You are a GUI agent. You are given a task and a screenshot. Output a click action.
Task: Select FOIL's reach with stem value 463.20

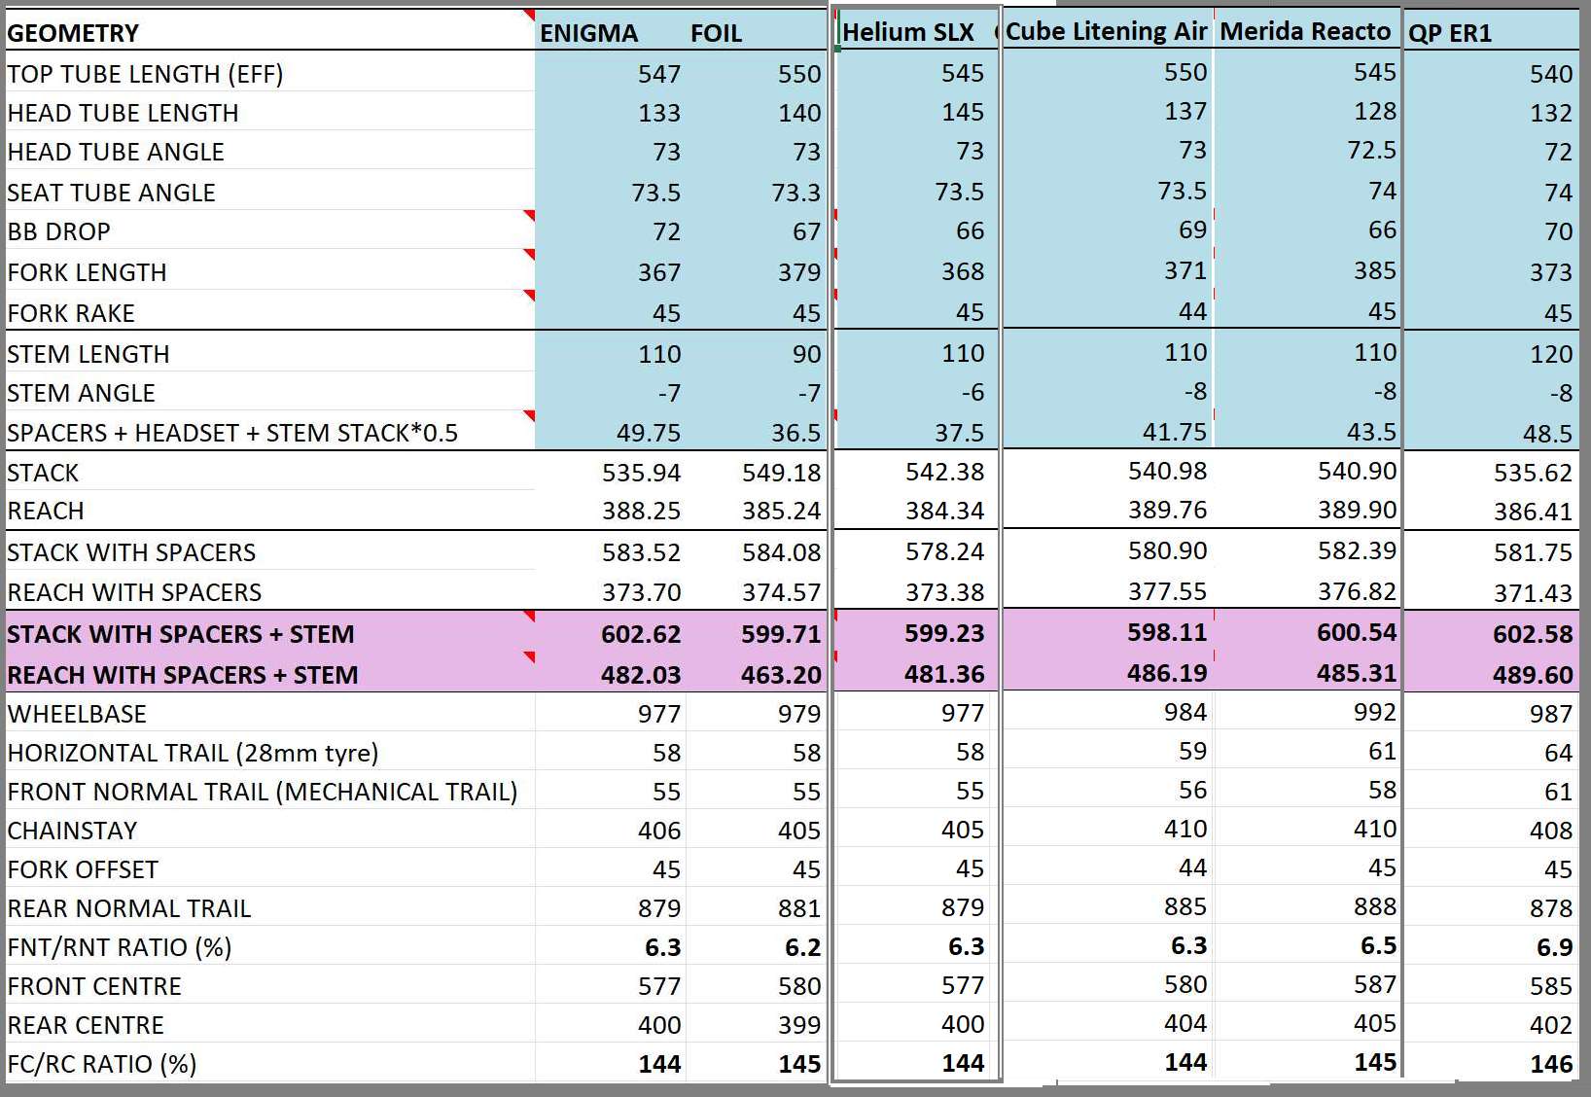[x=781, y=674]
